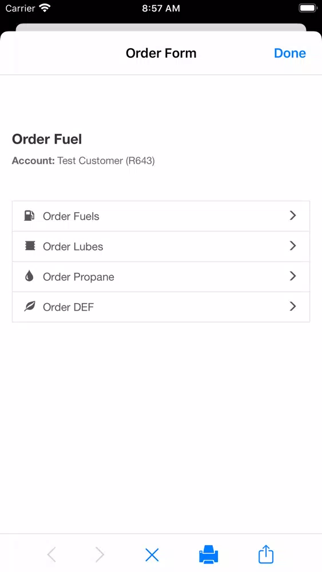Tap the Wi-Fi indicator in the status bar

45,8
